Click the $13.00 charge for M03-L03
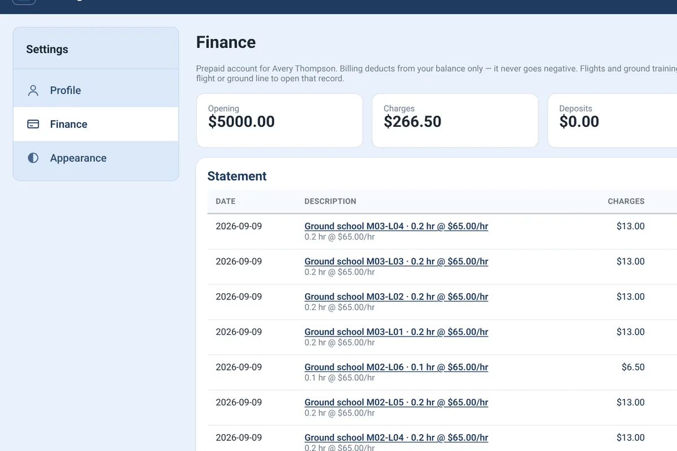 630,262
